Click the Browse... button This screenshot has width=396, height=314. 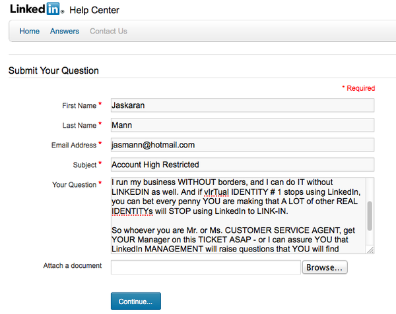pos(325,267)
